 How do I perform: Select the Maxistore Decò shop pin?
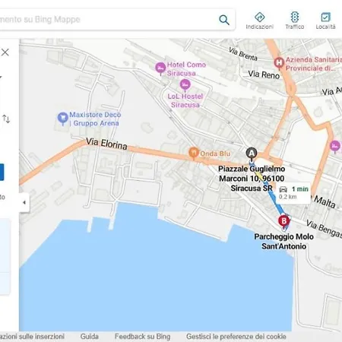point(62,119)
